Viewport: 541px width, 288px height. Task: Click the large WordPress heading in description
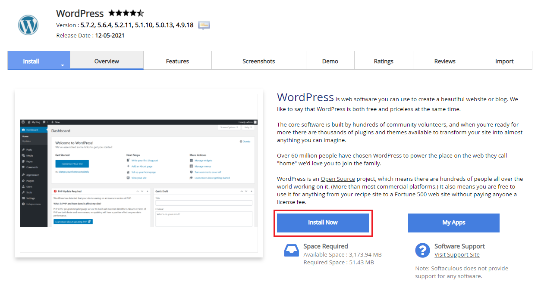(x=305, y=97)
